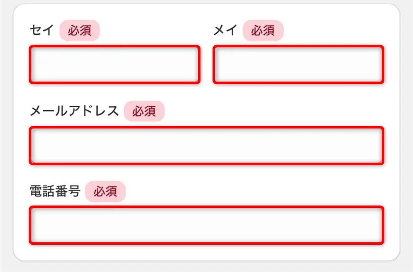Click the 電話番号 label text
This screenshot has width=413, height=272.
click(55, 191)
